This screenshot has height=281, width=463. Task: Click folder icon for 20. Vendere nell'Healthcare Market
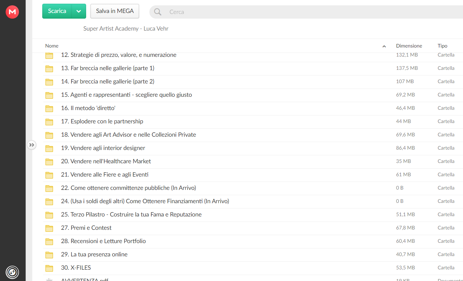click(x=49, y=162)
